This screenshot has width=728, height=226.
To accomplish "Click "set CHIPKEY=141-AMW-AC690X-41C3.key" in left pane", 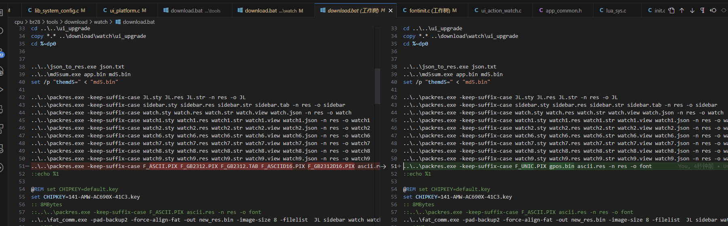I will point(85,197).
